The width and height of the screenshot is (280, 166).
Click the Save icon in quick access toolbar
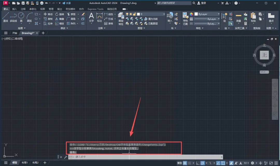coord(23,3)
